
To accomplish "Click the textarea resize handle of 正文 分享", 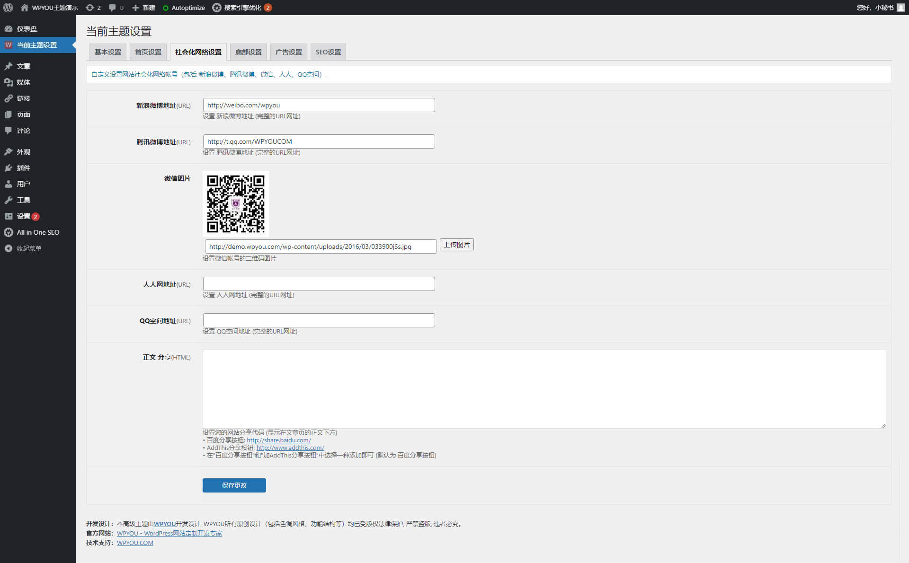I will pos(883,426).
